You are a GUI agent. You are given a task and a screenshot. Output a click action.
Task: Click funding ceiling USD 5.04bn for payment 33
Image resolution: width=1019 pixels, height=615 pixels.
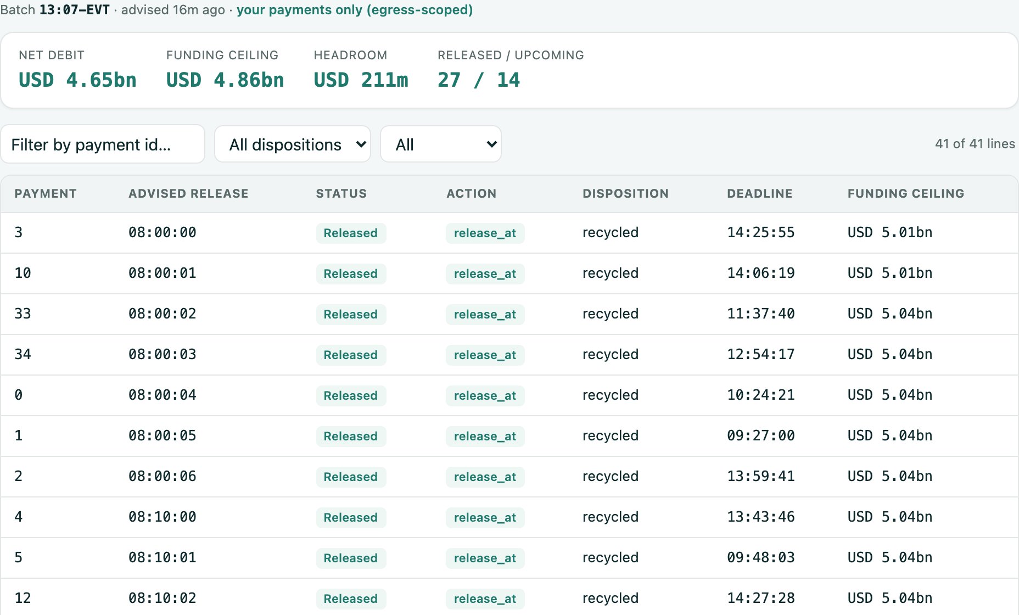(x=889, y=314)
